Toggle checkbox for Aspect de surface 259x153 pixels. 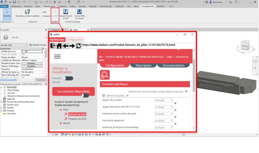click(175, 103)
